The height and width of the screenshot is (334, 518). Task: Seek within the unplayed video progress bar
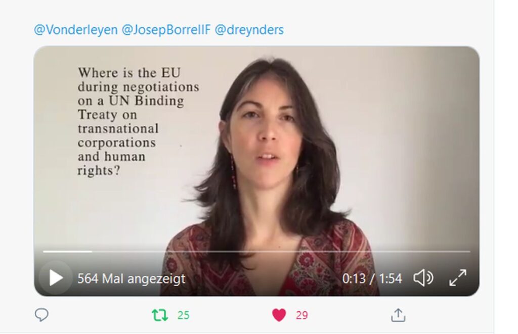pos(281,252)
